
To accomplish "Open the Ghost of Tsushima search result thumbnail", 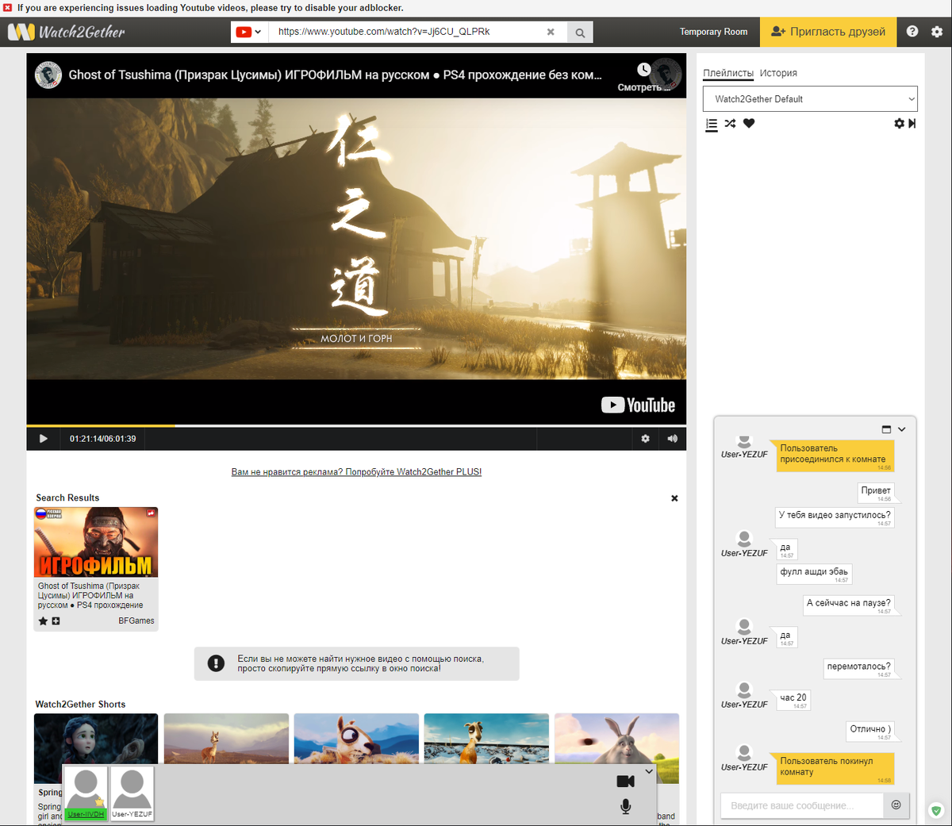I will click(96, 542).
